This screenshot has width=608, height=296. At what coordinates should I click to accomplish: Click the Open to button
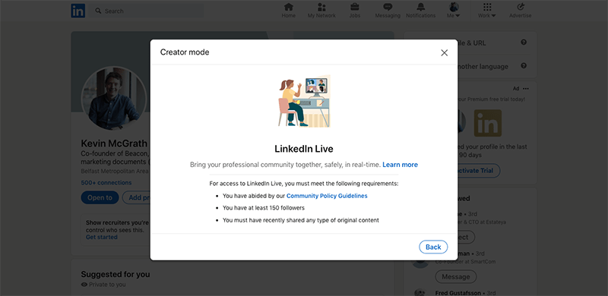[100, 197]
